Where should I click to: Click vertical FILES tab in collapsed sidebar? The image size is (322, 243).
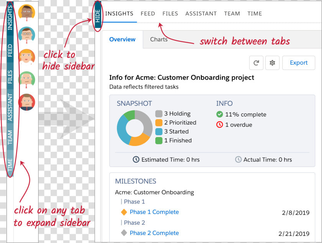(x=10, y=77)
